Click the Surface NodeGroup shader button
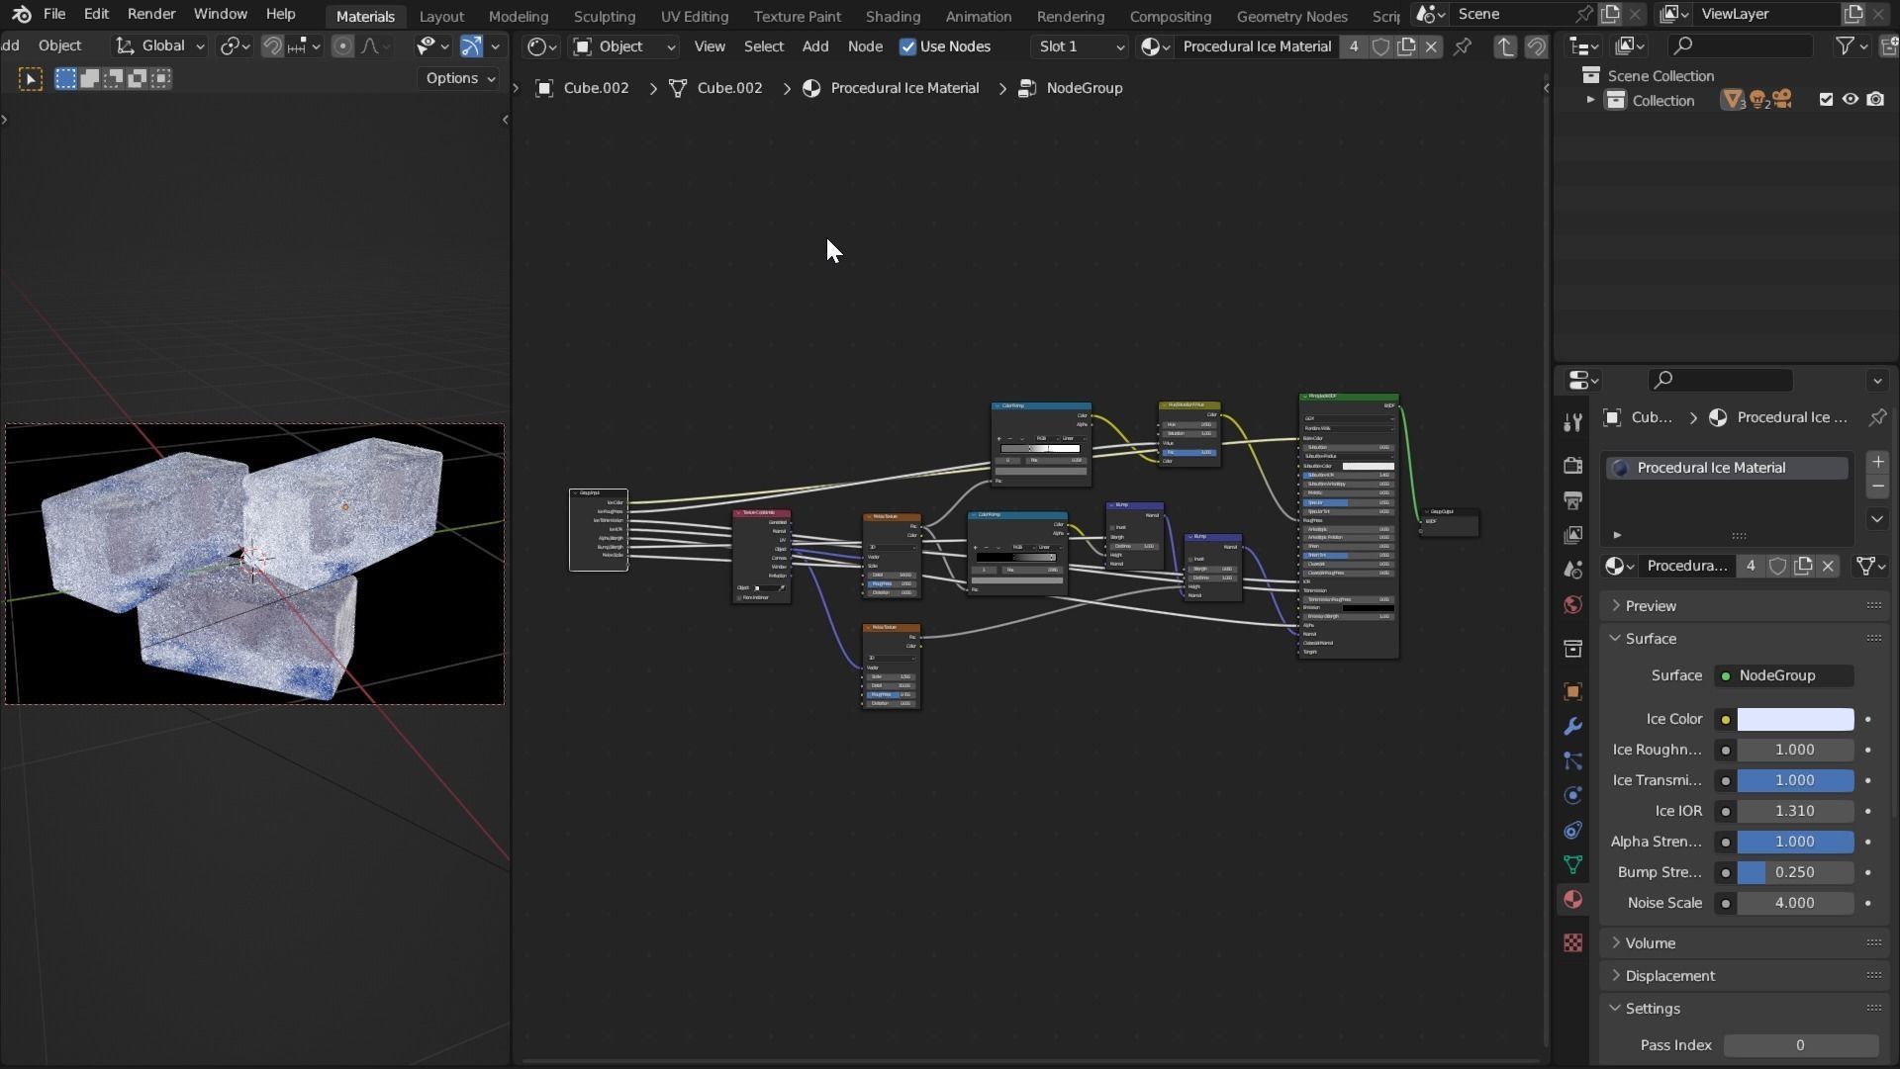The image size is (1900, 1069). point(1784,675)
